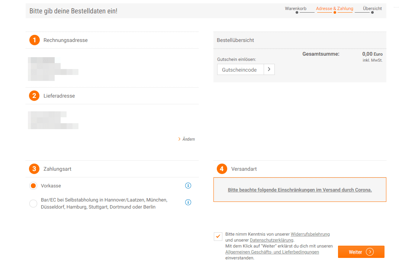399x262 pixels.
Task: Click the 0,00 Euro total value
Action: pos(372,54)
